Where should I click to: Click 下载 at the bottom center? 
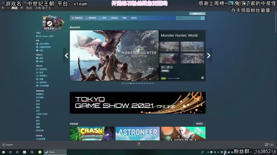click(x=138, y=144)
